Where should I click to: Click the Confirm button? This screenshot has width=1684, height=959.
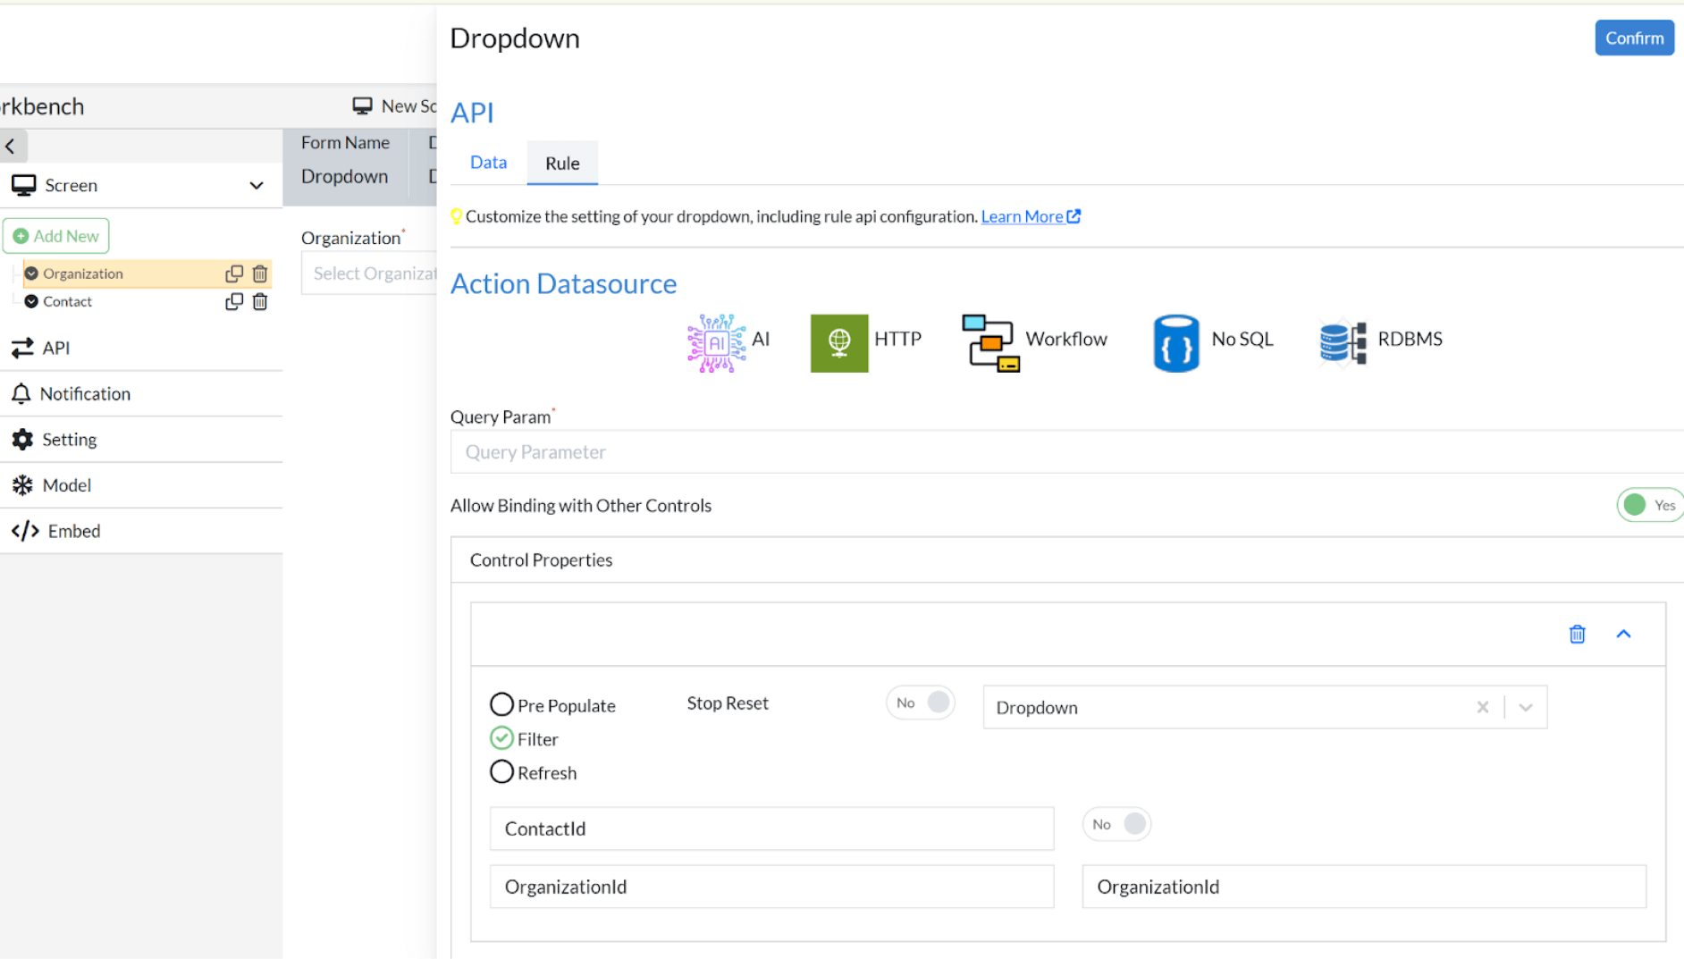pos(1633,38)
